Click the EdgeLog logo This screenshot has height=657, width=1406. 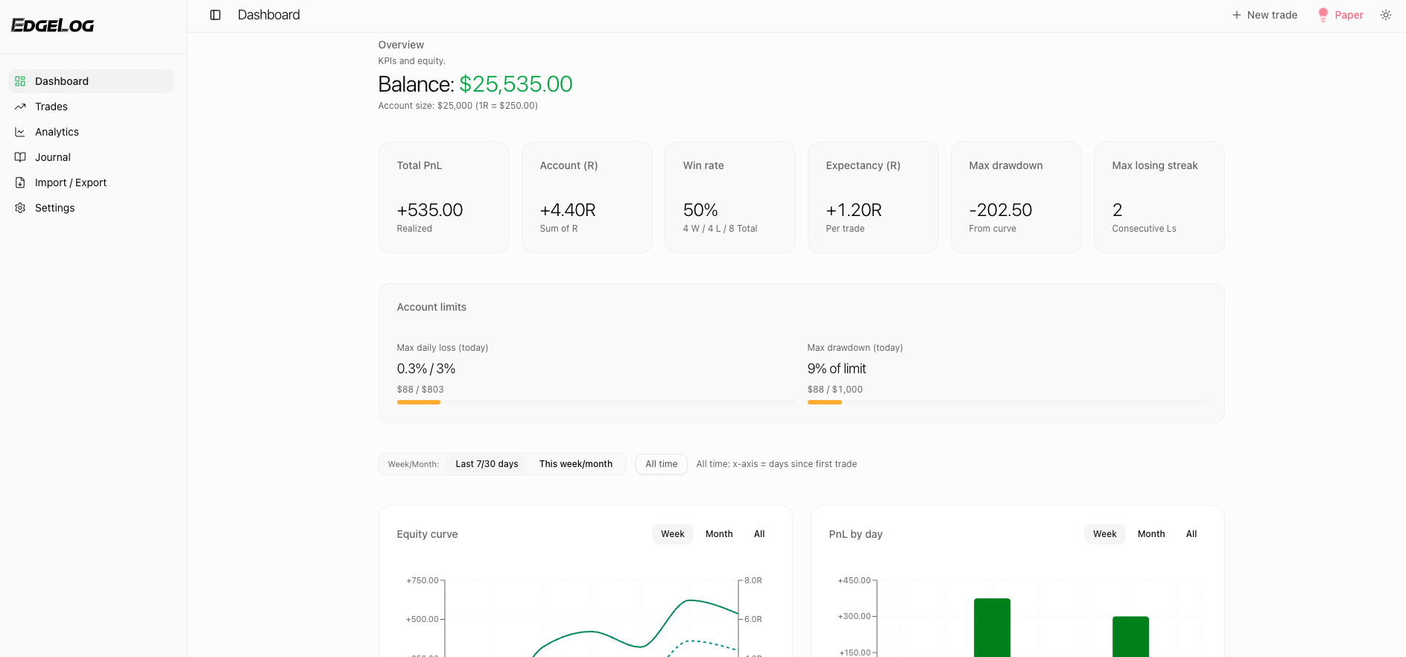pos(53,25)
